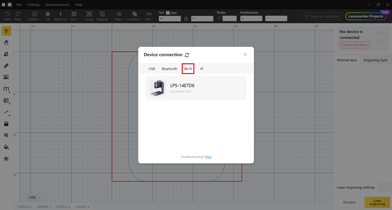Expand the Outline dropdown

(x=35, y=16)
